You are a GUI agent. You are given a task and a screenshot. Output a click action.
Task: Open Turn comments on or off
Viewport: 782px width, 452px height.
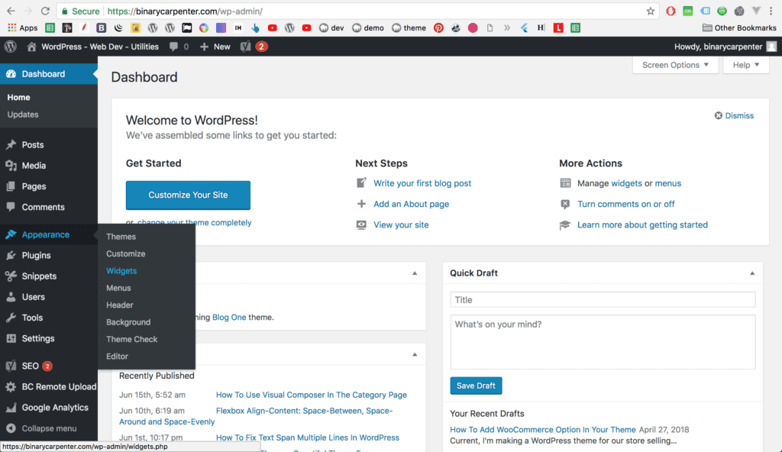(626, 204)
